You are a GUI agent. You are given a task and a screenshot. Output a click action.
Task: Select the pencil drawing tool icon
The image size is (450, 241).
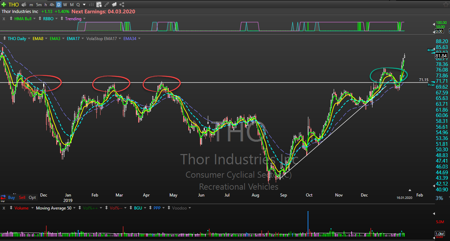click(107, 4)
